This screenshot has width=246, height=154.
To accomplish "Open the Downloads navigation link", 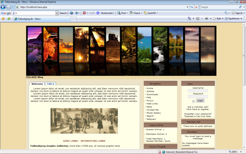I will point(152,94).
